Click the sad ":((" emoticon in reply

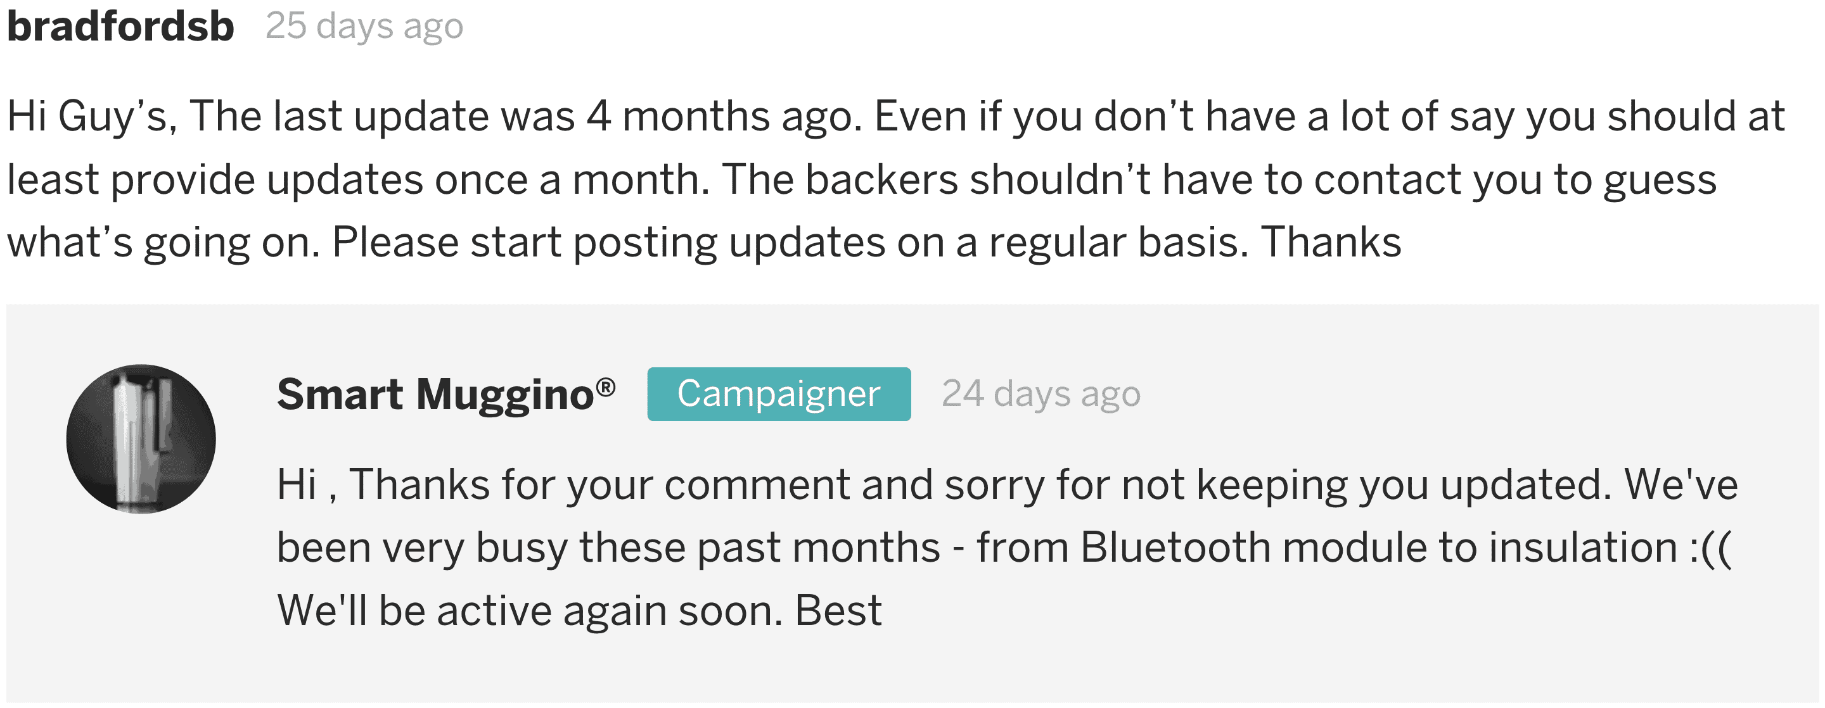point(1710,548)
